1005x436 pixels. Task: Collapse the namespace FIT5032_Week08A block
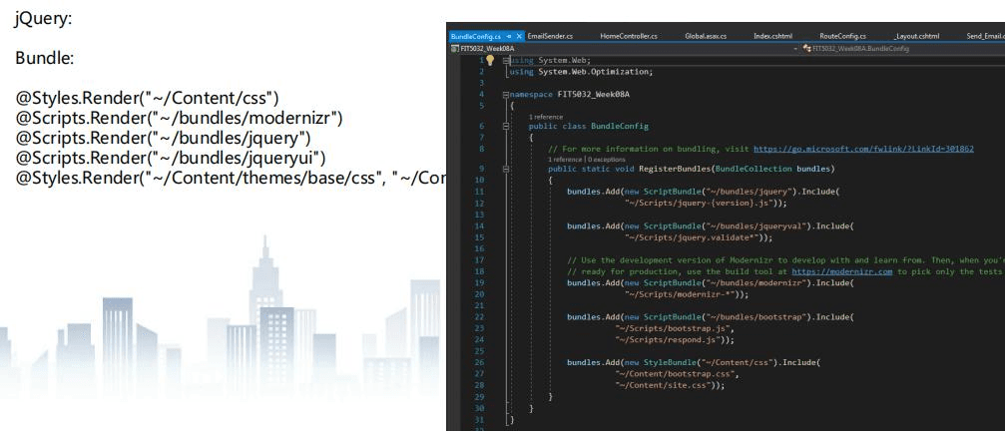tap(506, 94)
